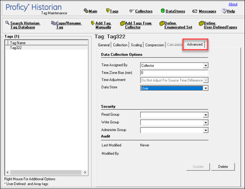Click the Update button
Image resolution: width=245 pixels, height=189 pixels.
(x=198, y=167)
